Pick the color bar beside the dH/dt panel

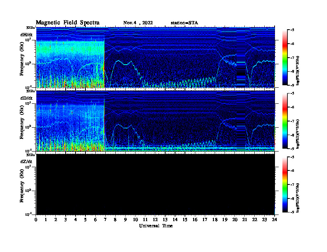pyautogui.click(x=285, y=58)
